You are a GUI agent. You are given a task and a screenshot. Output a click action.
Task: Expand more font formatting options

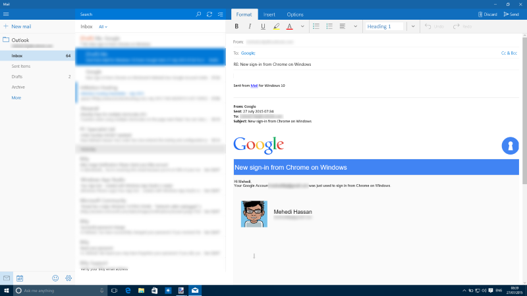302,26
